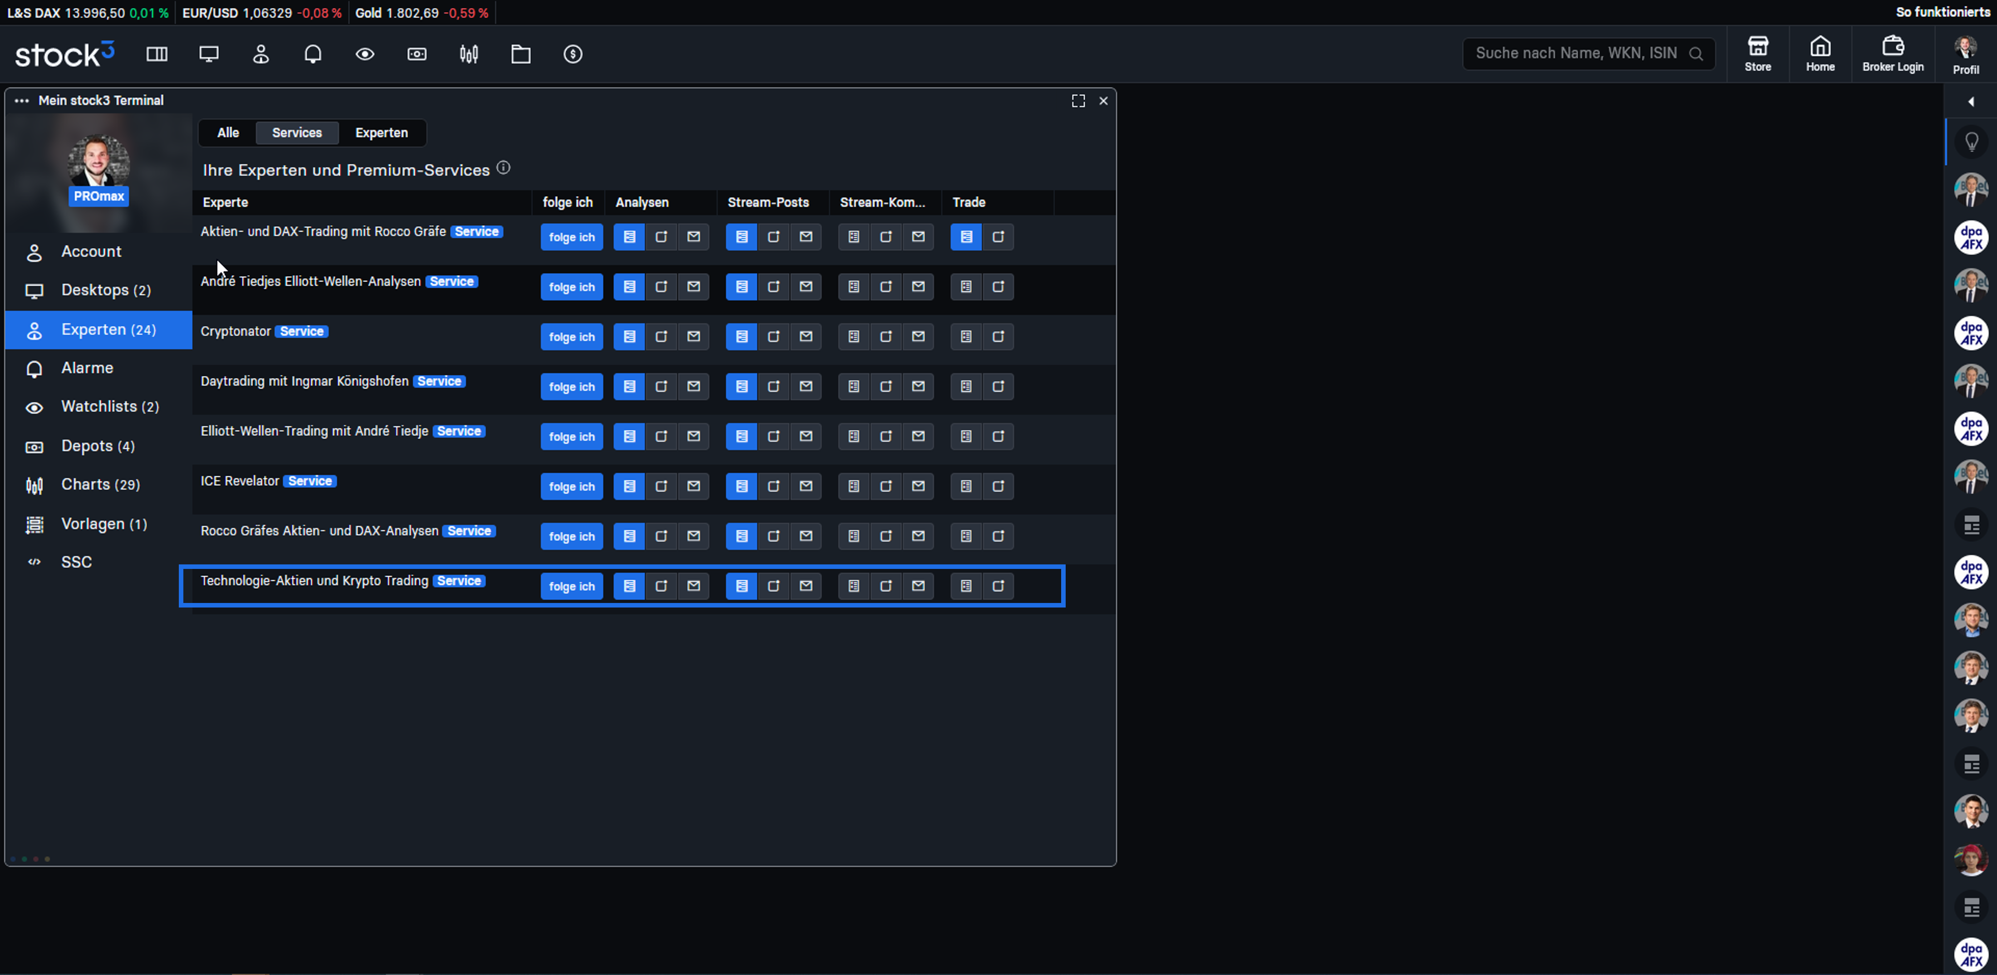Toggle Stream-Kommentare push icon for Aktien- und DAX-Trading
This screenshot has height=975, width=1997.
[886, 237]
